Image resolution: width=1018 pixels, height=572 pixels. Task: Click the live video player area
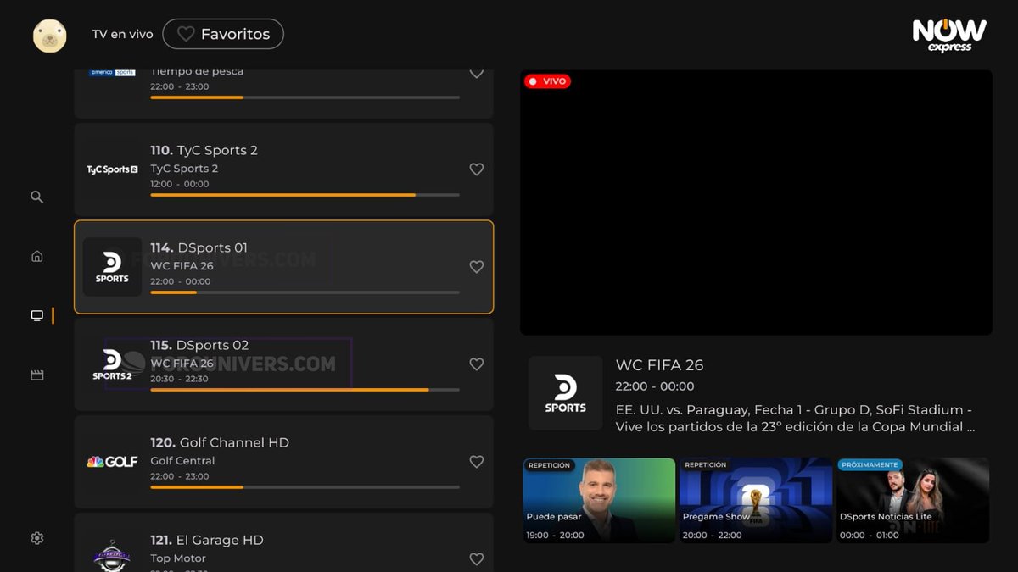[x=756, y=203]
